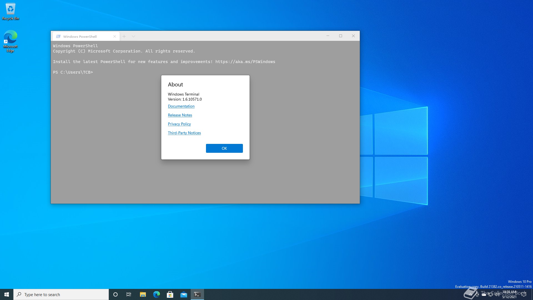Open the Documentation link
Screen dimensions: 533x300
click(x=181, y=106)
